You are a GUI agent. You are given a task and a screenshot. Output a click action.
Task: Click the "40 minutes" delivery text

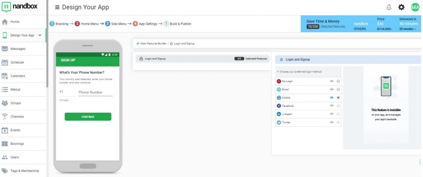point(409,24)
